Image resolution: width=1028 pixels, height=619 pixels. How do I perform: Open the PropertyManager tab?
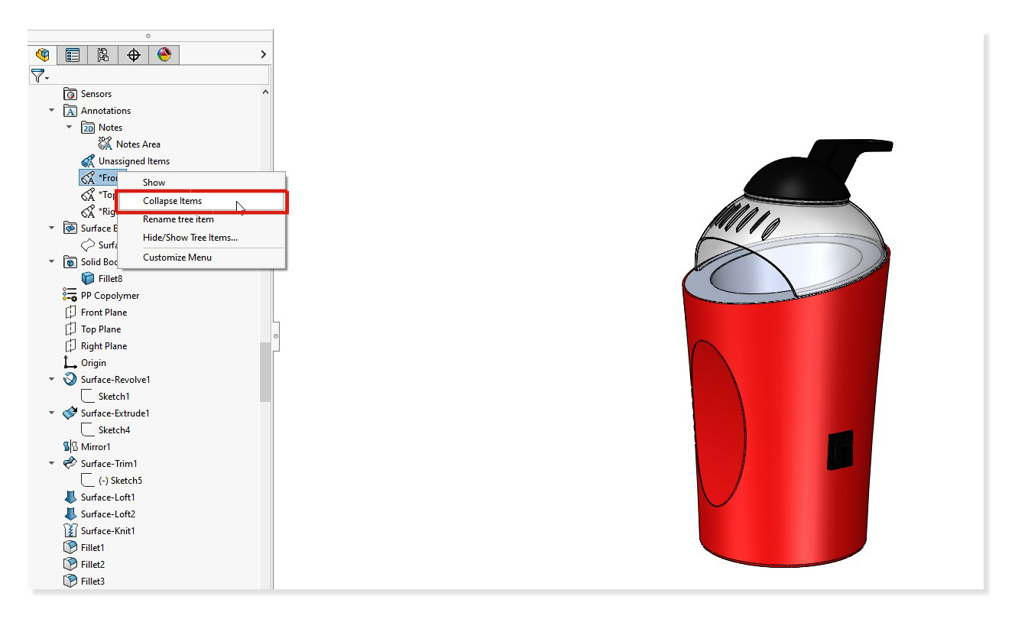click(72, 54)
